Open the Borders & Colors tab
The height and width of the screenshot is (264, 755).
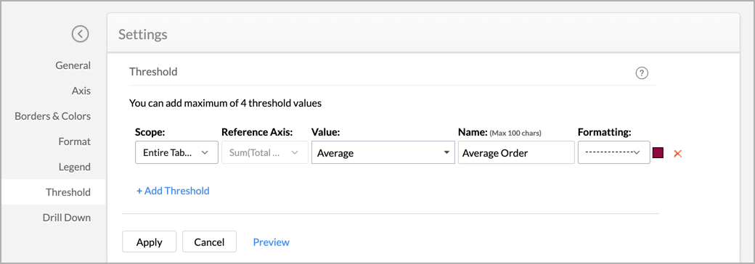(52, 116)
